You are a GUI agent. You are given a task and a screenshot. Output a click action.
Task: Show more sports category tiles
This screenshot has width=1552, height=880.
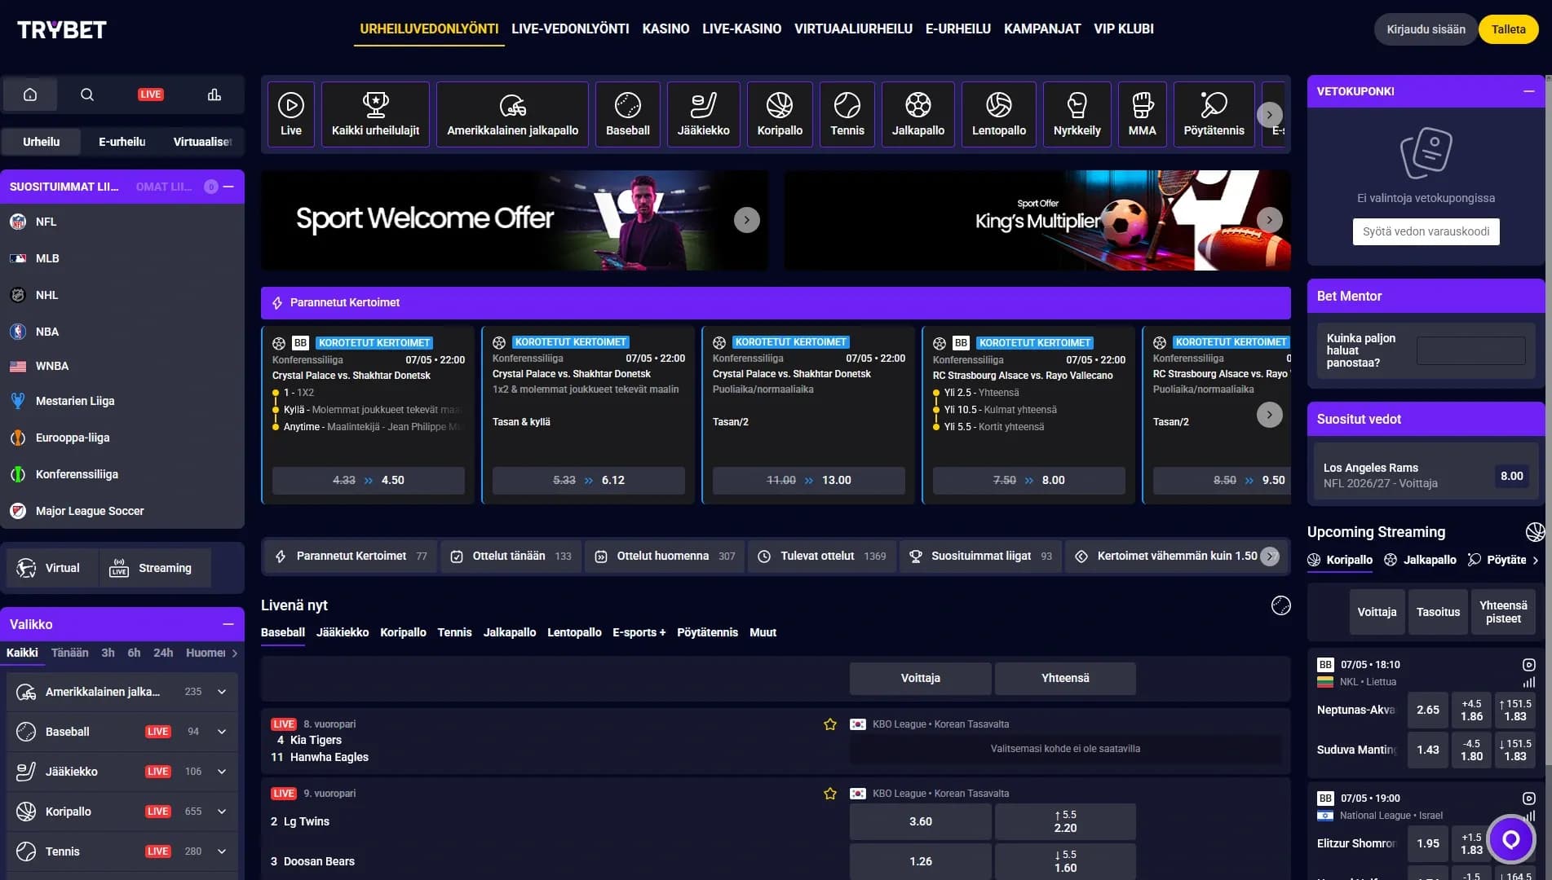[x=1269, y=115]
